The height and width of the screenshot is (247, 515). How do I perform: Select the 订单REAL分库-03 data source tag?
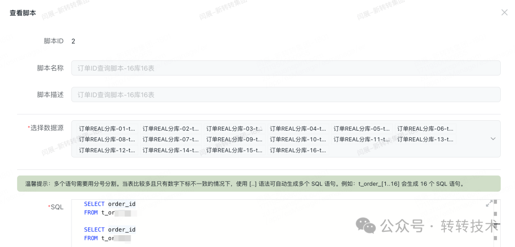(235, 128)
